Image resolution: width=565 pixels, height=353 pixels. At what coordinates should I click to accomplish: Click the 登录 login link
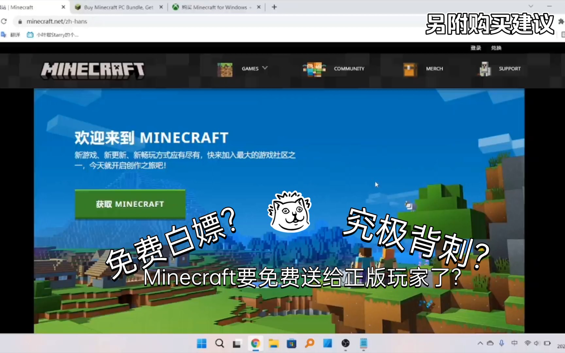click(476, 48)
